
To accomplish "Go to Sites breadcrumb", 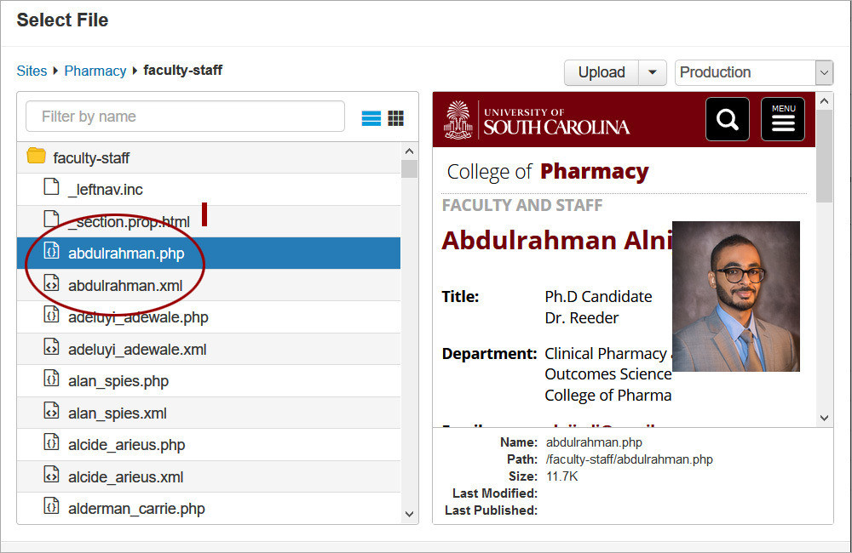I will (32, 71).
